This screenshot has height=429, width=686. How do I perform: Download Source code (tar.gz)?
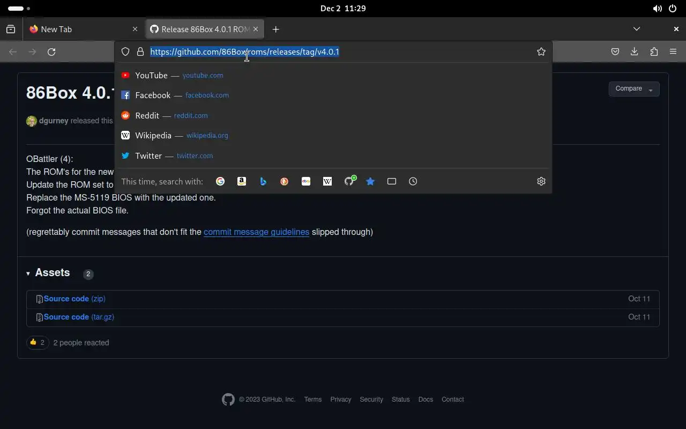tap(79, 317)
